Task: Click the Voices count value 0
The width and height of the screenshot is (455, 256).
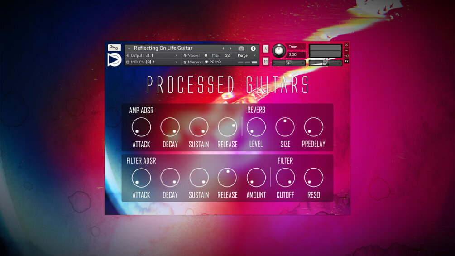Action: coord(206,55)
